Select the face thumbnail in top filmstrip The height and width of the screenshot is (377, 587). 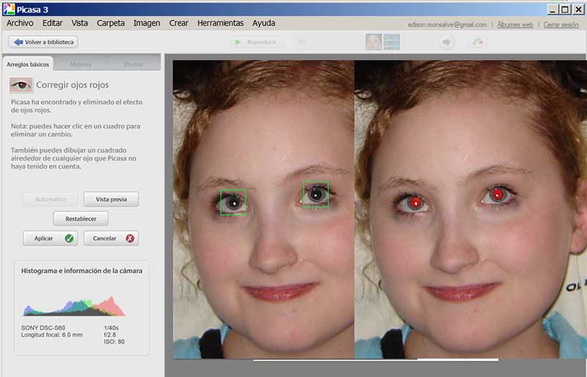point(373,42)
